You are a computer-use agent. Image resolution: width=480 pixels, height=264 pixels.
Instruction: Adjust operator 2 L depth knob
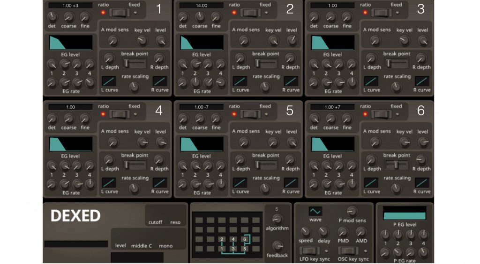[240, 58]
